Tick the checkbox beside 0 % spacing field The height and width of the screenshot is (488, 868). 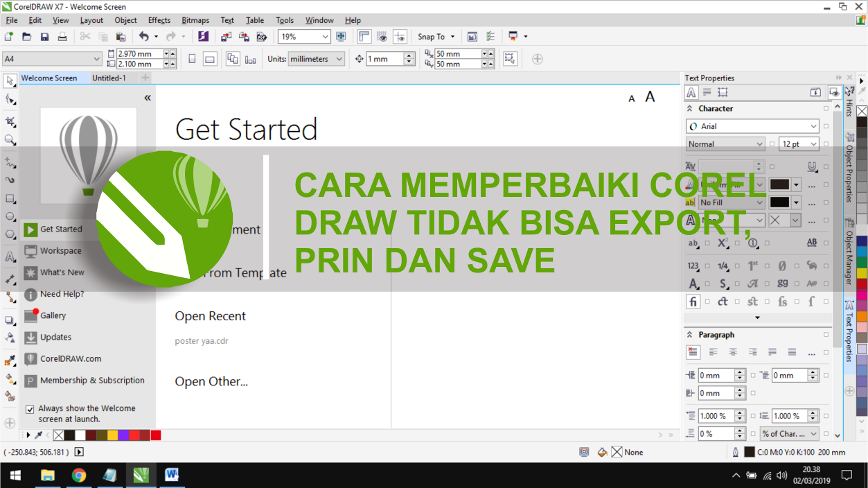click(x=753, y=434)
